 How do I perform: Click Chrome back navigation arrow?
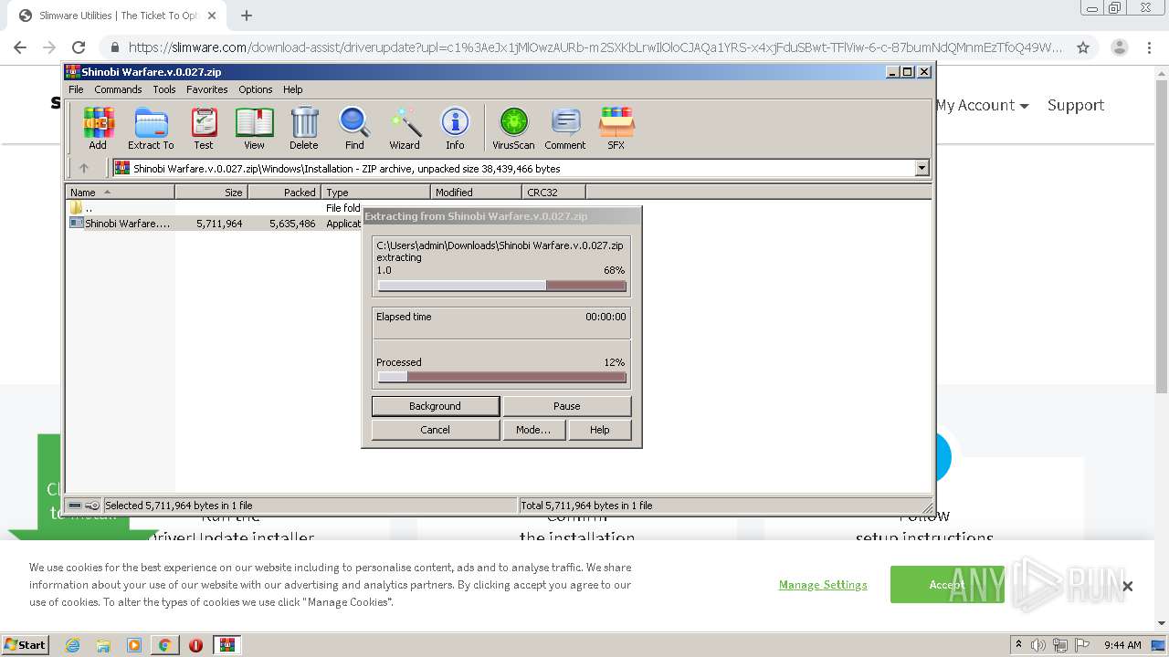coord(20,47)
